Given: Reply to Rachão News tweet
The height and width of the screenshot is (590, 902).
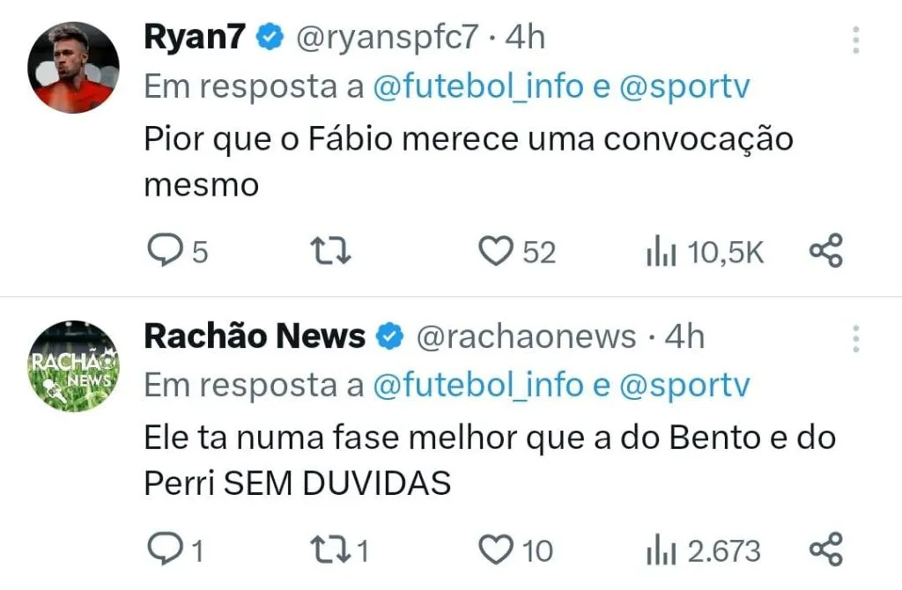Looking at the screenshot, I should 163,550.
